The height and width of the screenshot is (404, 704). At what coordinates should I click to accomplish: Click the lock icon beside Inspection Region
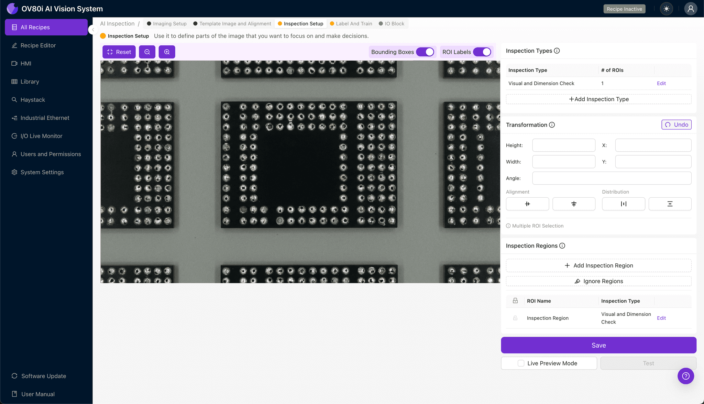click(x=515, y=318)
